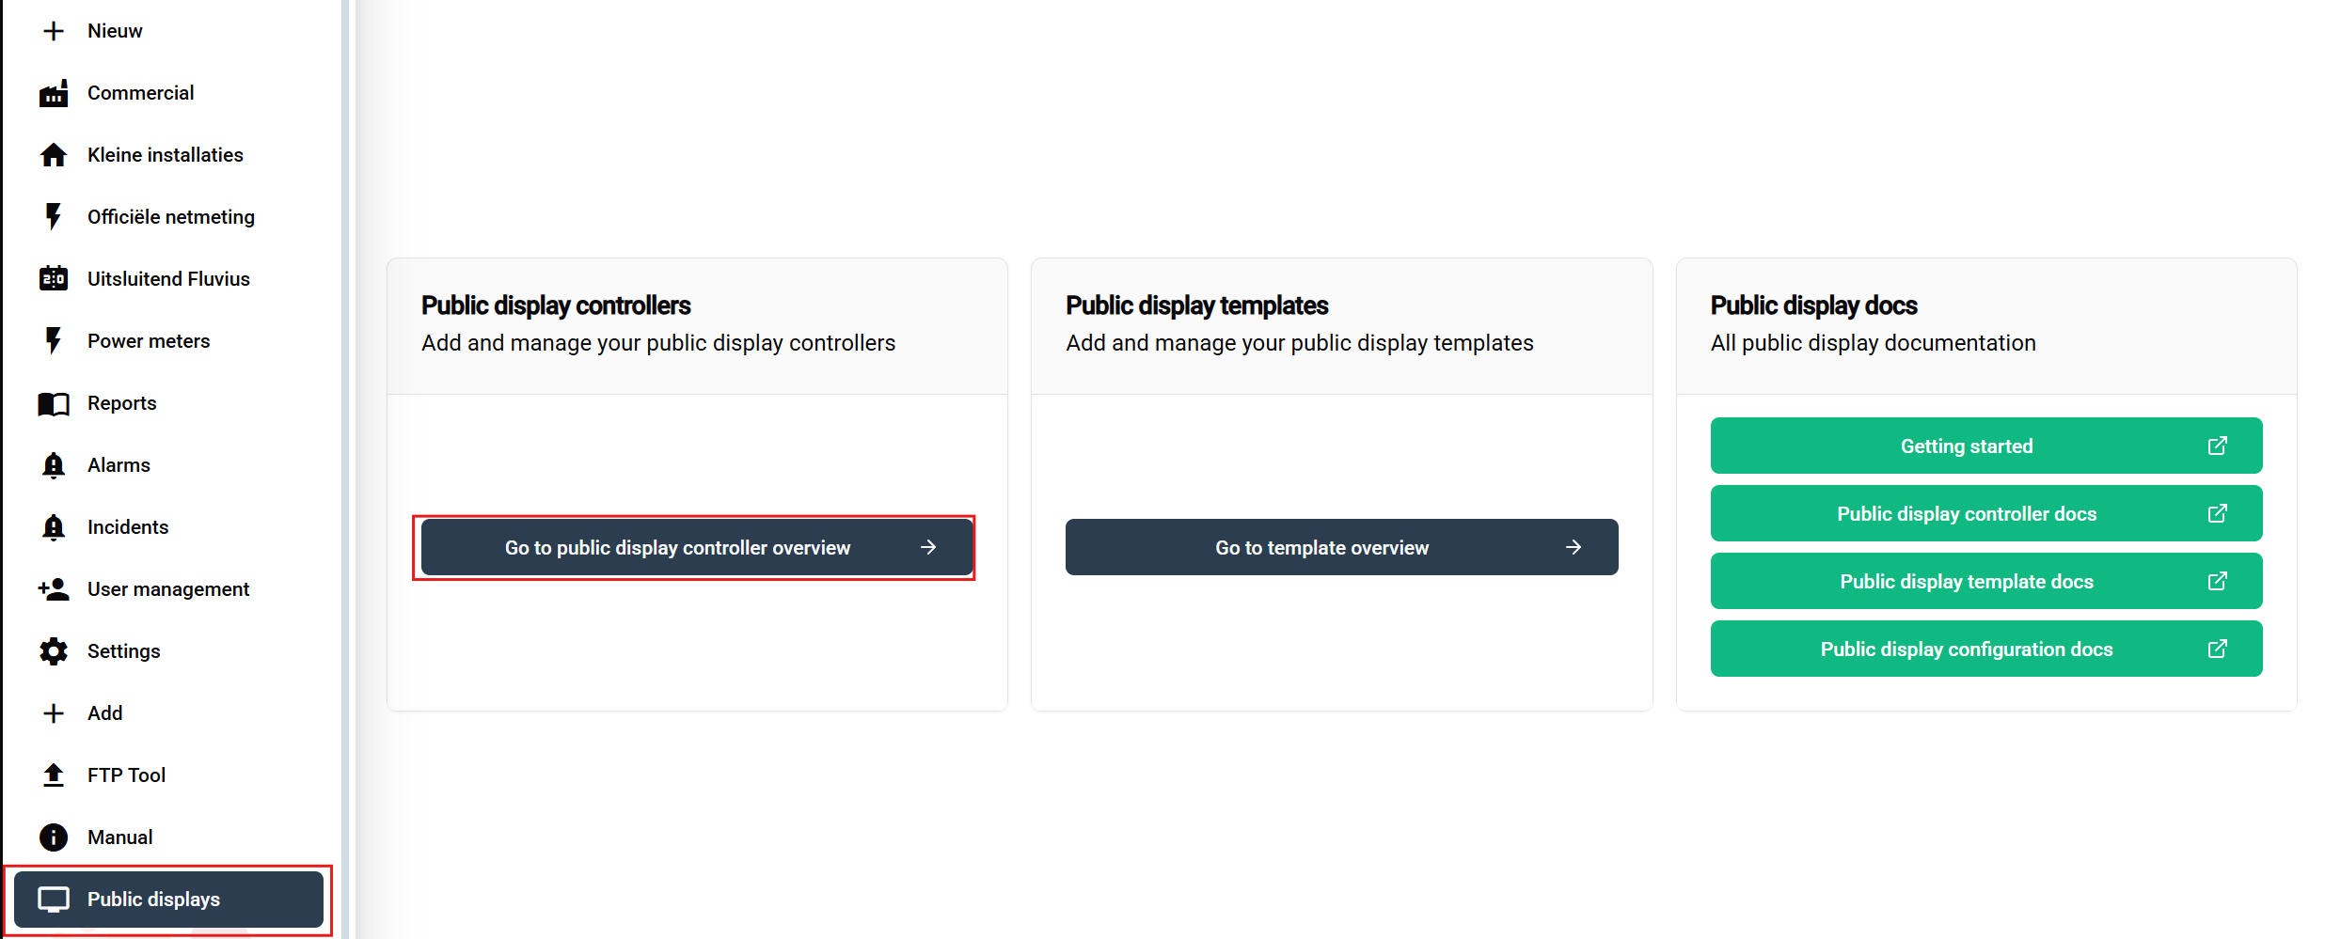Click the Nieuw menu entry
This screenshot has width=2325, height=939.
pyautogui.click(x=114, y=31)
